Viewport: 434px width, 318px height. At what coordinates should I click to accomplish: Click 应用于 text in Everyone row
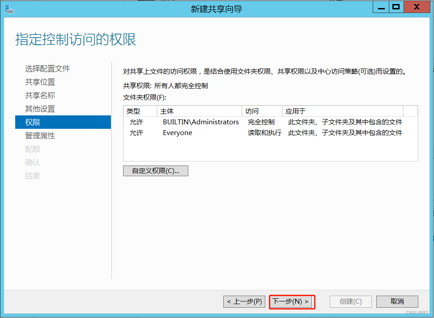[x=345, y=133]
